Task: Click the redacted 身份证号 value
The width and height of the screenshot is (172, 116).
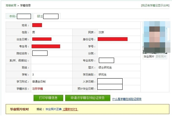Action: click(113, 39)
